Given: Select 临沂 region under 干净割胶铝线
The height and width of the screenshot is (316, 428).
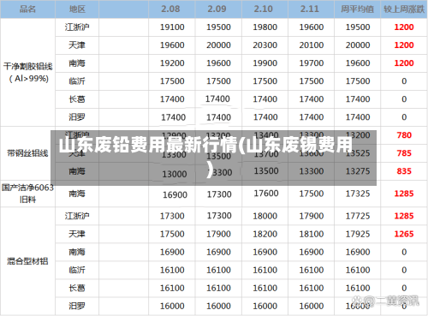Looking at the screenshot, I should coord(77,81).
